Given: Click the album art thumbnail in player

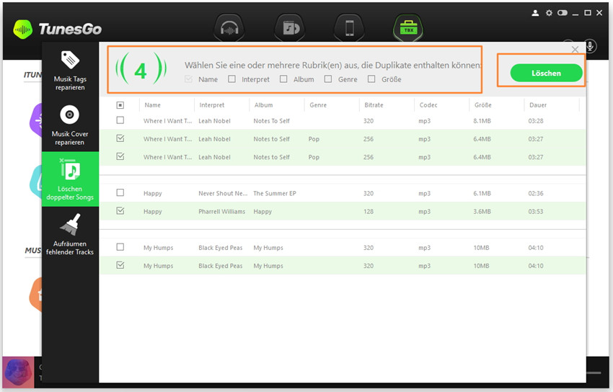Looking at the screenshot, I should (18, 372).
